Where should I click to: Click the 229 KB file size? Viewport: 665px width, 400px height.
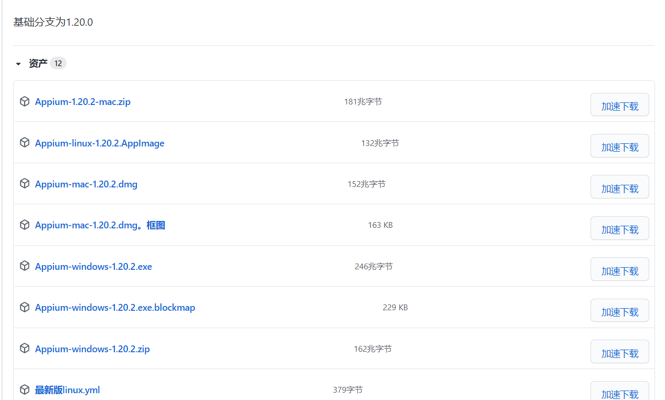(x=395, y=307)
